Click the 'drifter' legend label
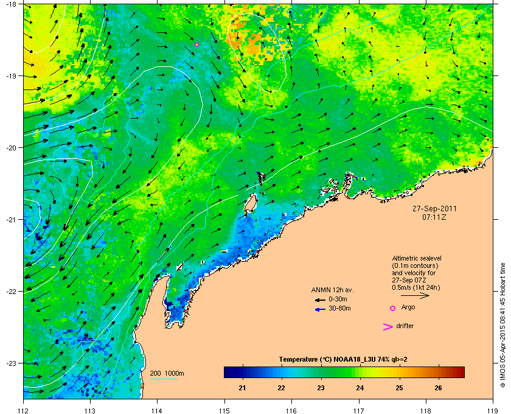Image resolution: width=511 pixels, height=414 pixels. pyautogui.click(x=405, y=326)
